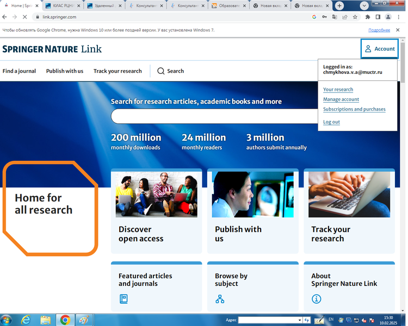Open About Springer Nature Link heading
Viewport: 408px width, 326px height.
click(344, 280)
